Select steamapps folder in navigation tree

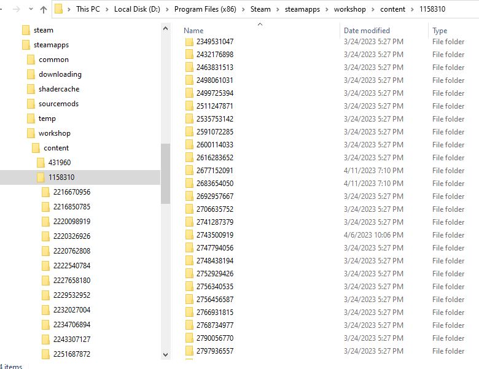coord(51,45)
